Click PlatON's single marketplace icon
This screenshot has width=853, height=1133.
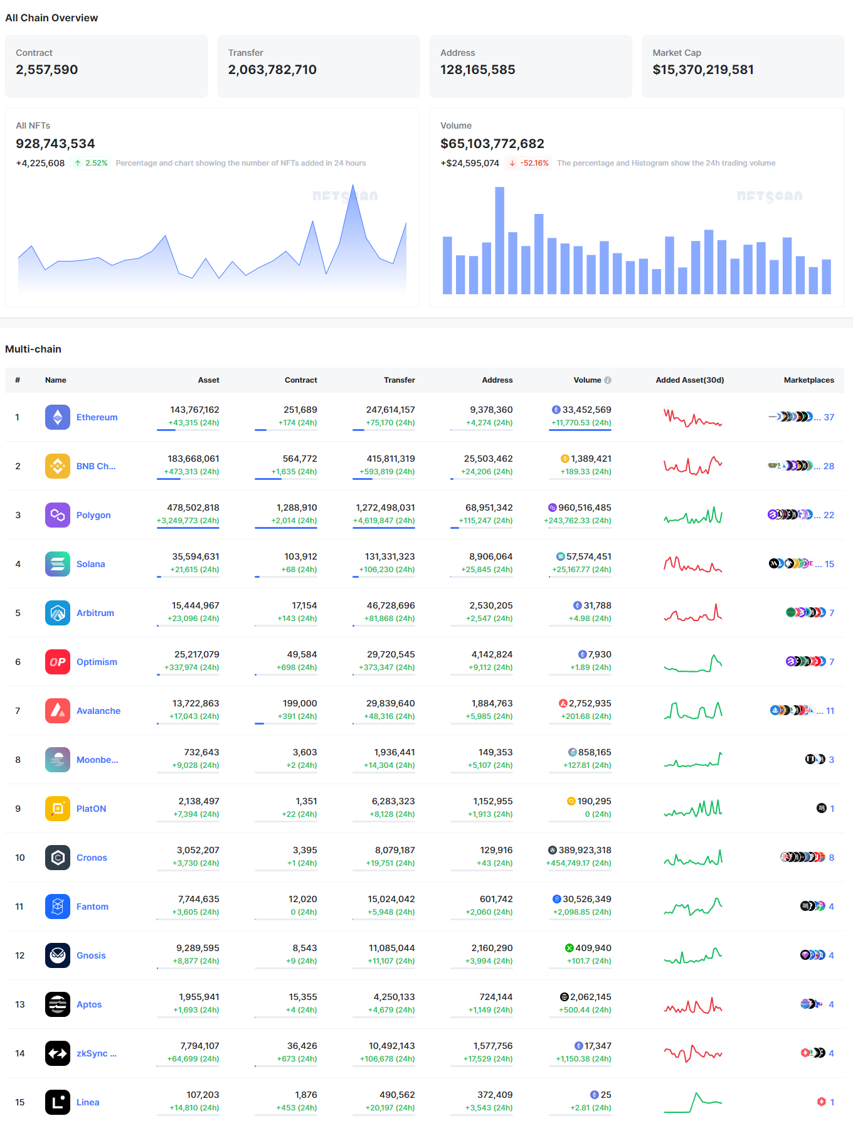tap(822, 808)
